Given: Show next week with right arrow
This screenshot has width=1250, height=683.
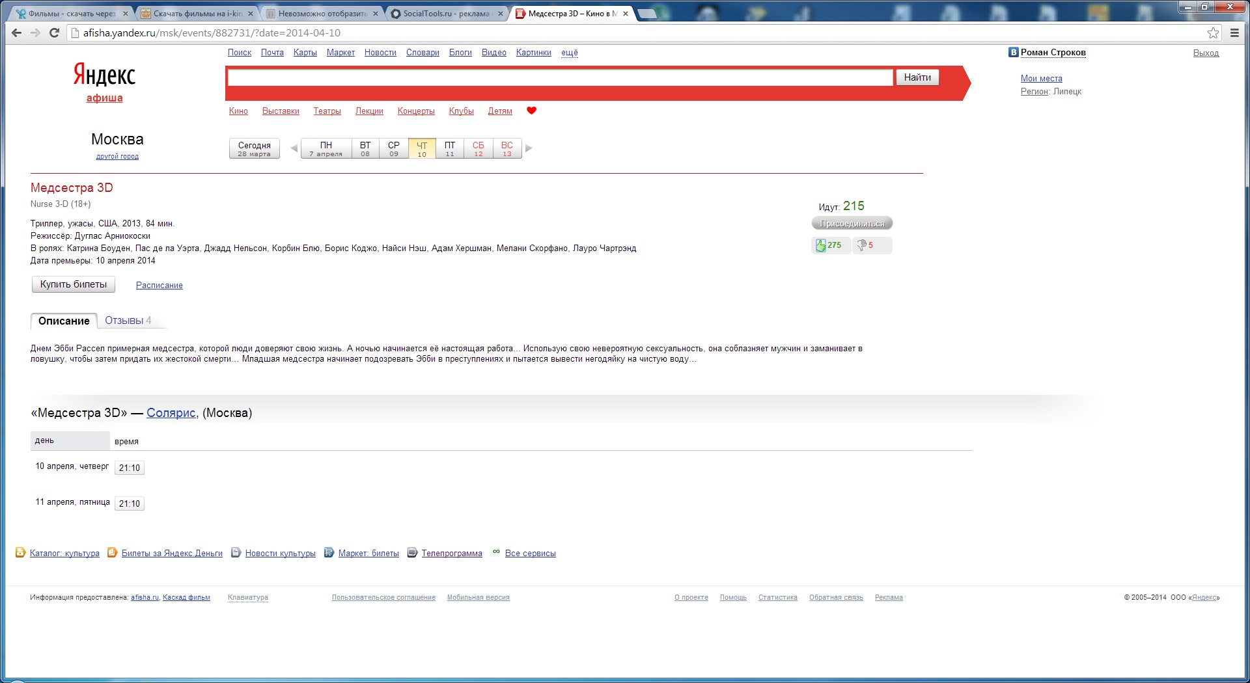Looking at the screenshot, I should 529,148.
